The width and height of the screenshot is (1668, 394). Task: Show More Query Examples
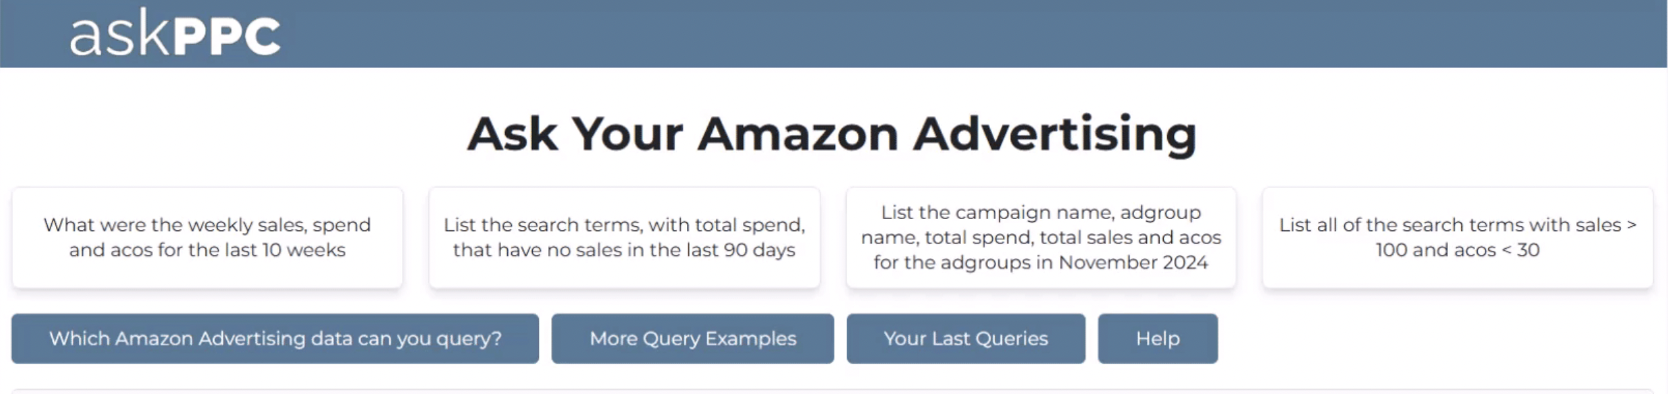click(693, 339)
